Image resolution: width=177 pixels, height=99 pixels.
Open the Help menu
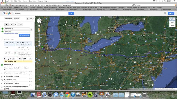click(x=46, y=1)
